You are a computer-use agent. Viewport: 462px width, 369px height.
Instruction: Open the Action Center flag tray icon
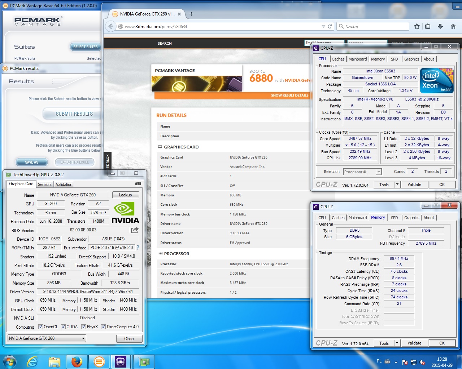(405, 362)
